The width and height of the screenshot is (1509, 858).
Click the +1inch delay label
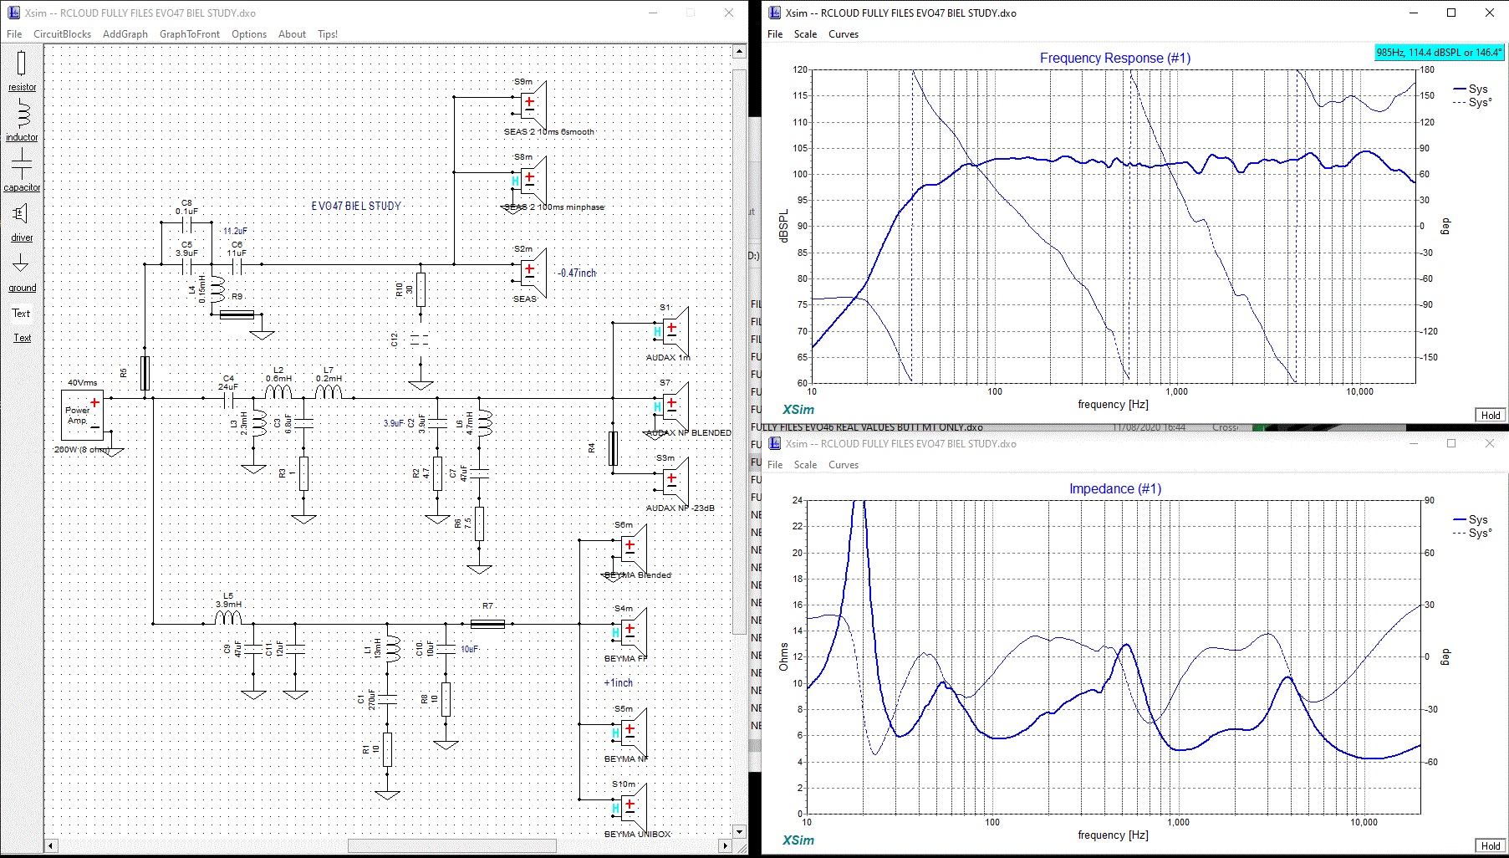point(619,682)
